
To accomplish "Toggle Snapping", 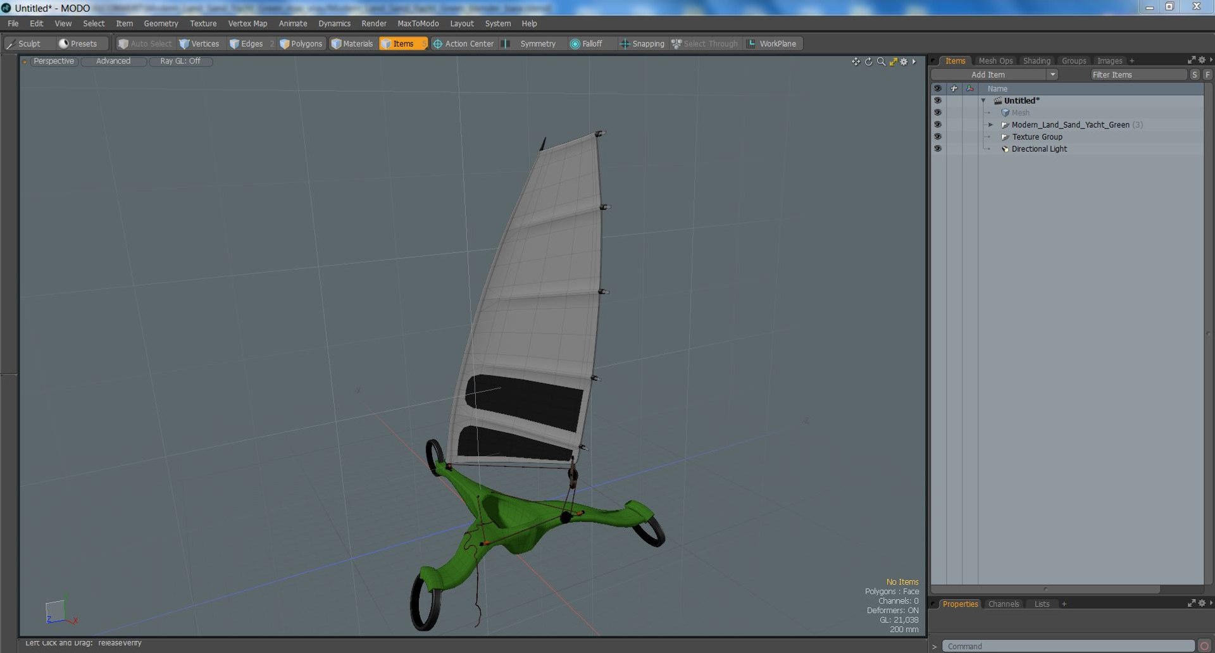I will 642,44.
